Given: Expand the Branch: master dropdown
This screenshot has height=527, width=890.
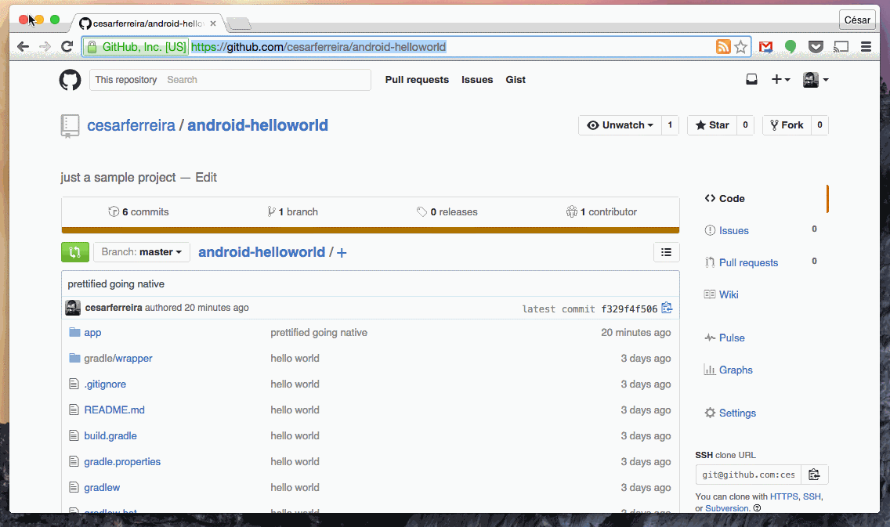Looking at the screenshot, I should [x=141, y=252].
